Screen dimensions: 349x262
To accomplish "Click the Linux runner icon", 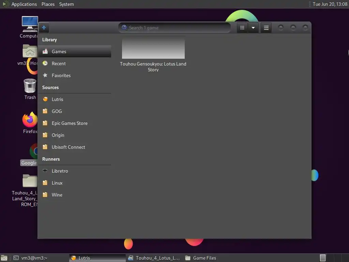I will [45, 183].
